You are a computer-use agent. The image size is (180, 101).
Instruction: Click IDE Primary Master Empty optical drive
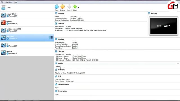point(79,56)
